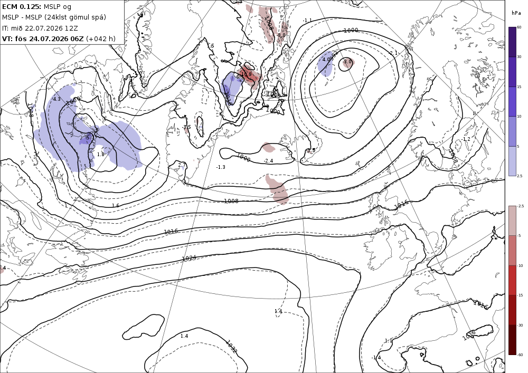Click the '2.7' value label

[182, 165]
